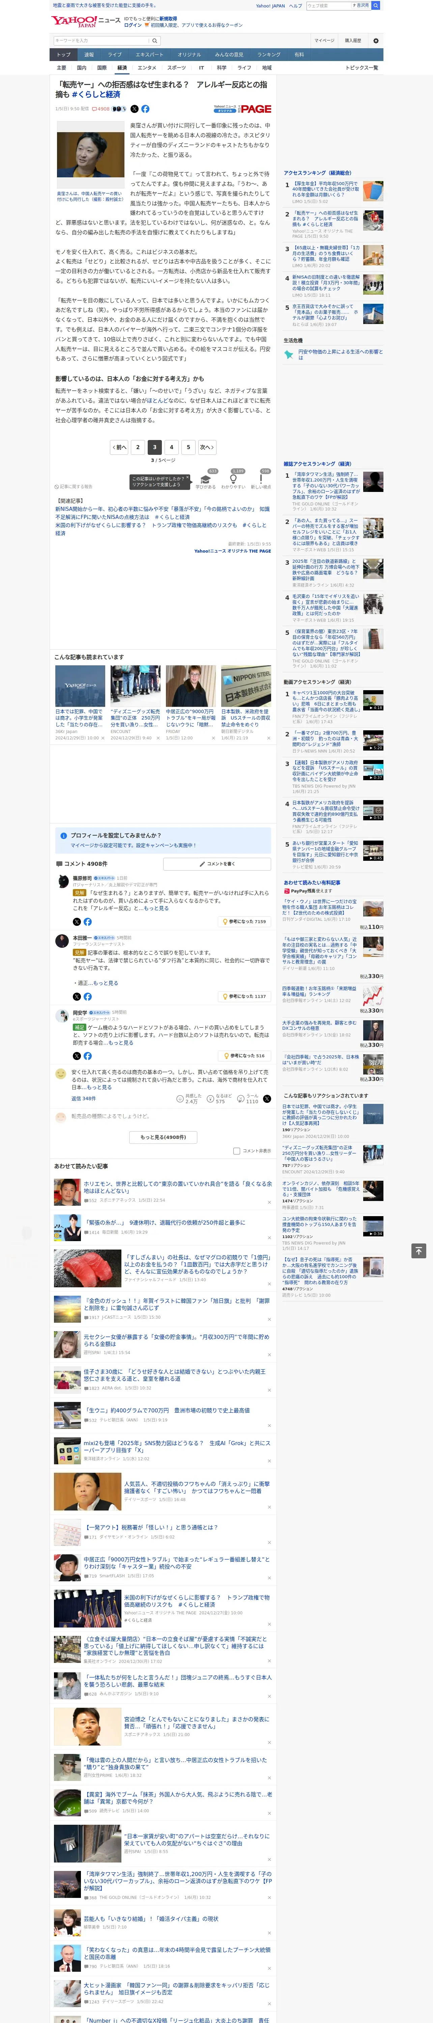Click the 記事に関する報告 report icon

74,486
